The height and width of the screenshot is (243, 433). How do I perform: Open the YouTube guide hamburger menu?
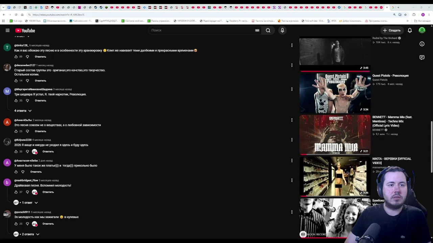point(7,30)
